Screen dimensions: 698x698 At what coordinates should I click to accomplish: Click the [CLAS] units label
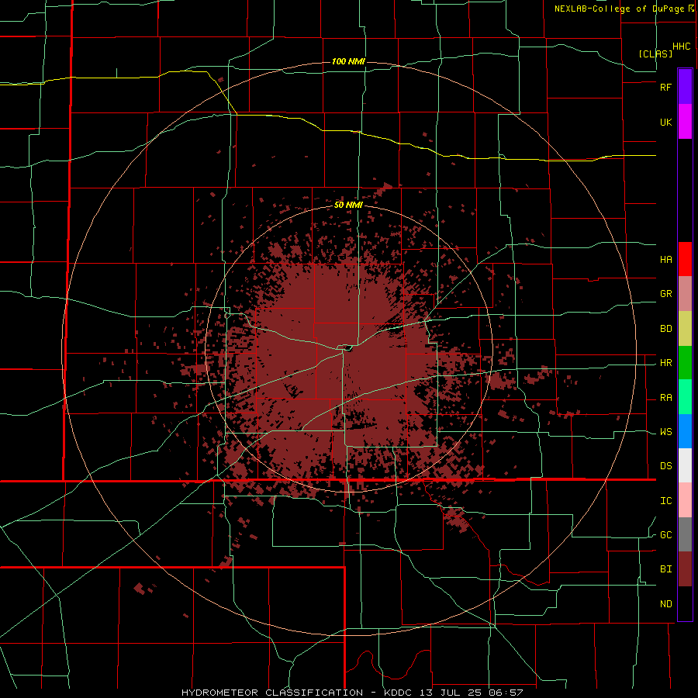click(x=655, y=54)
